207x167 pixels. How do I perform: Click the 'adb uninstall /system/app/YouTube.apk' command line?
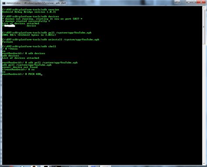pos(51,39)
